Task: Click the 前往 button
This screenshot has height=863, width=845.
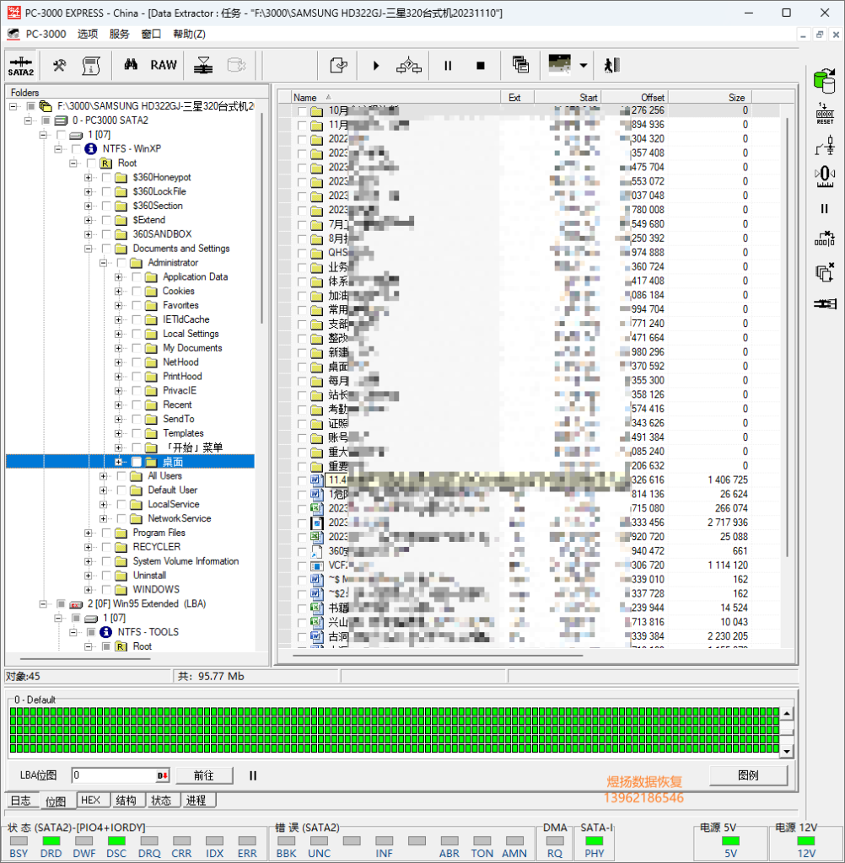Action: (x=204, y=775)
